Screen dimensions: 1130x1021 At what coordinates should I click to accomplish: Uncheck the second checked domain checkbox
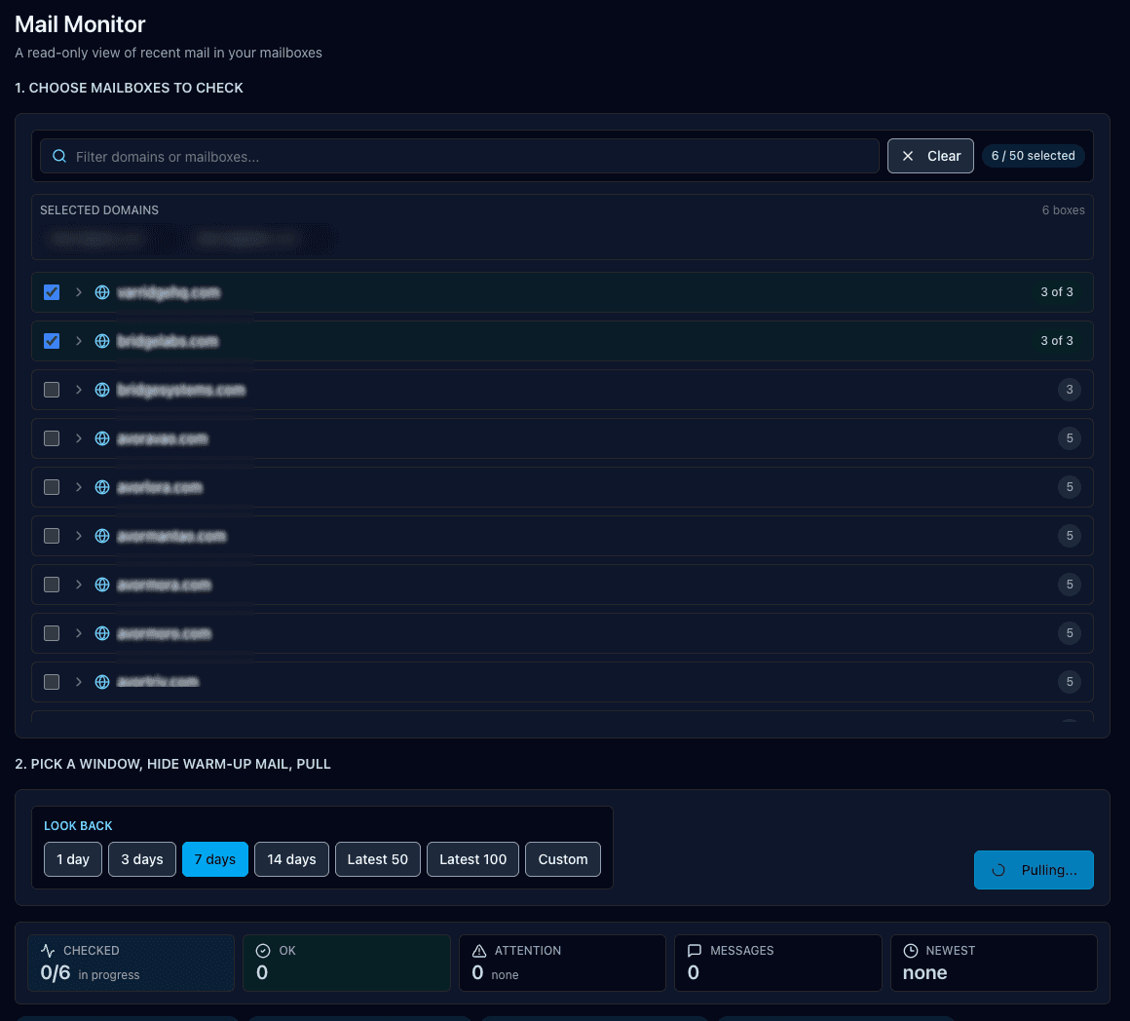click(52, 341)
